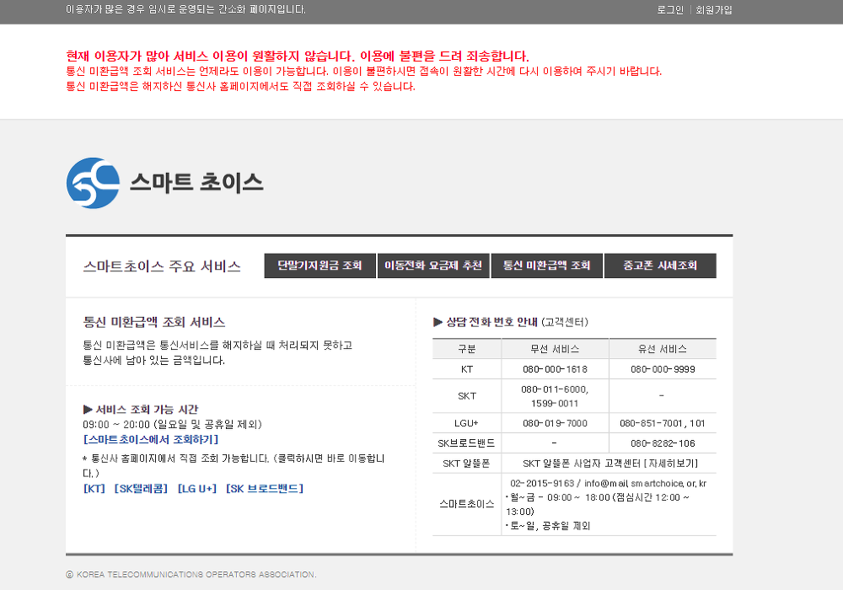Select the 이동전화 요금제 추천 tab

[x=433, y=265]
